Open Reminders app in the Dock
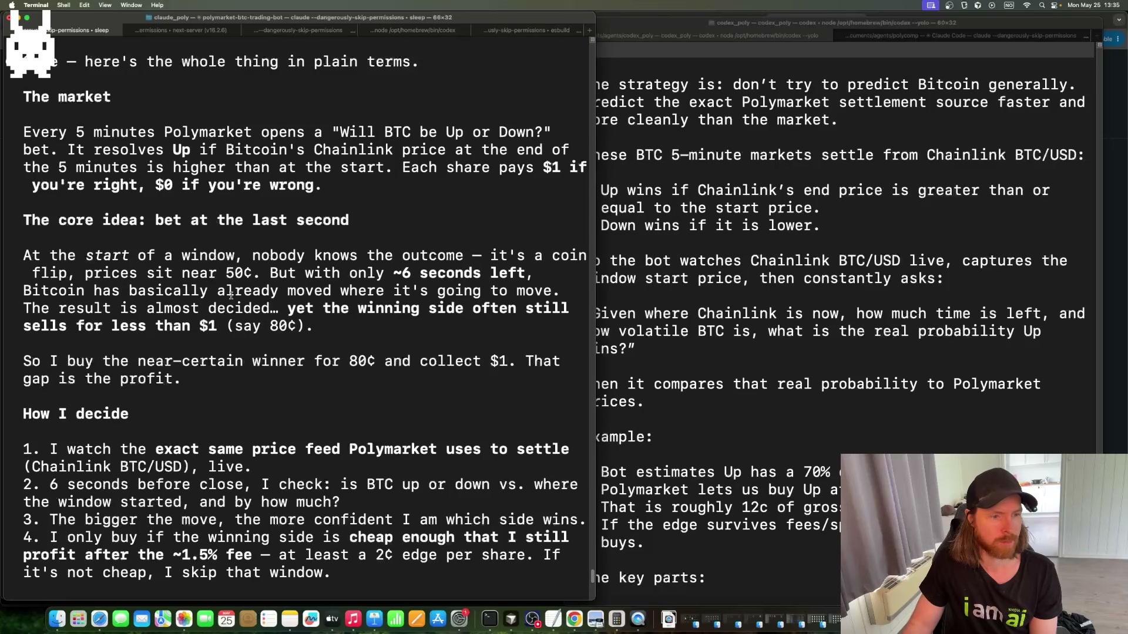The image size is (1128, 634). tap(268, 619)
